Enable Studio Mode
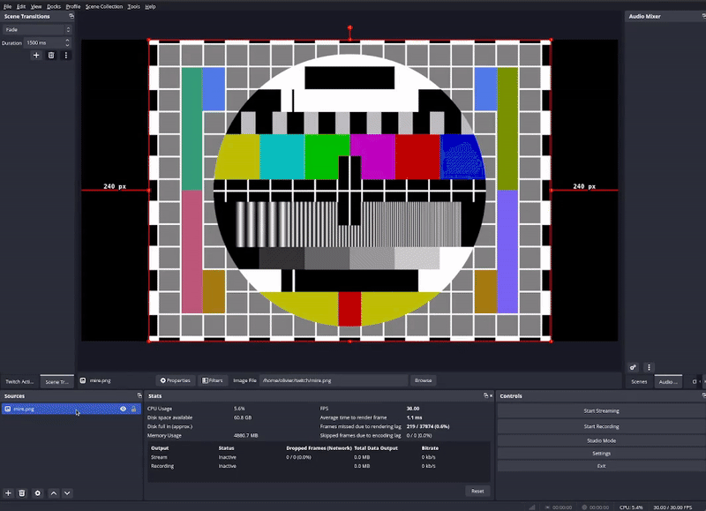Viewport: 706px width, 511px height. 601,440
